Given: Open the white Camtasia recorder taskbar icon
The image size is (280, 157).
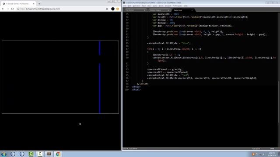Looking at the screenshot, I should 40,154.
